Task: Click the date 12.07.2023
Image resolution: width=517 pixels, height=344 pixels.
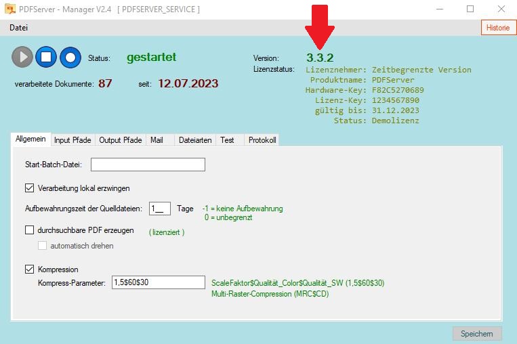Action: (x=188, y=83)
